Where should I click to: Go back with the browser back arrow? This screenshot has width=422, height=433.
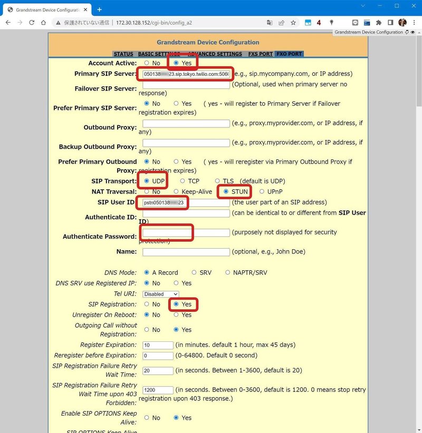coord(8,23)
